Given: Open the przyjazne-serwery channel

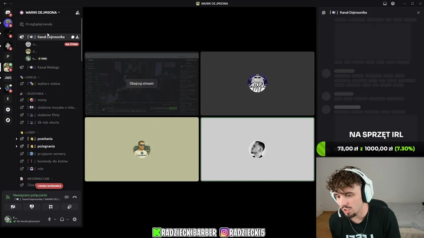Looking at the screenshot, I should tap(49, 154).
